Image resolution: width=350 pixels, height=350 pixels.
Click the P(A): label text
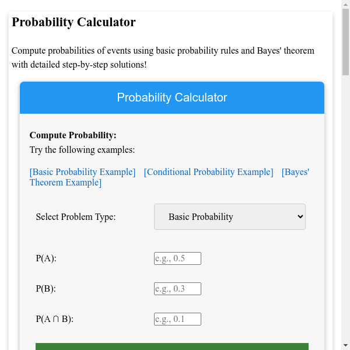46,258
